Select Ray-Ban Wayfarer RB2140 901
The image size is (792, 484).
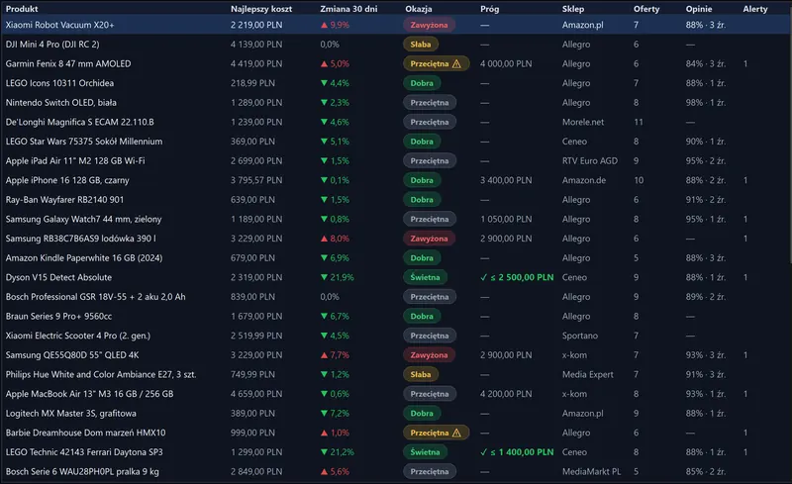[64, 200]
